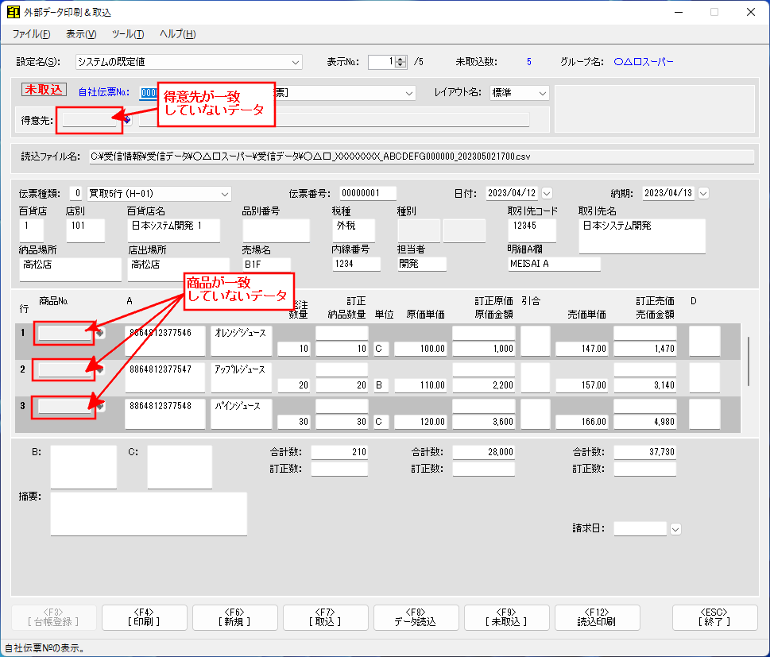Click the オレンジジュース product name cell

[x=241, y=341]
